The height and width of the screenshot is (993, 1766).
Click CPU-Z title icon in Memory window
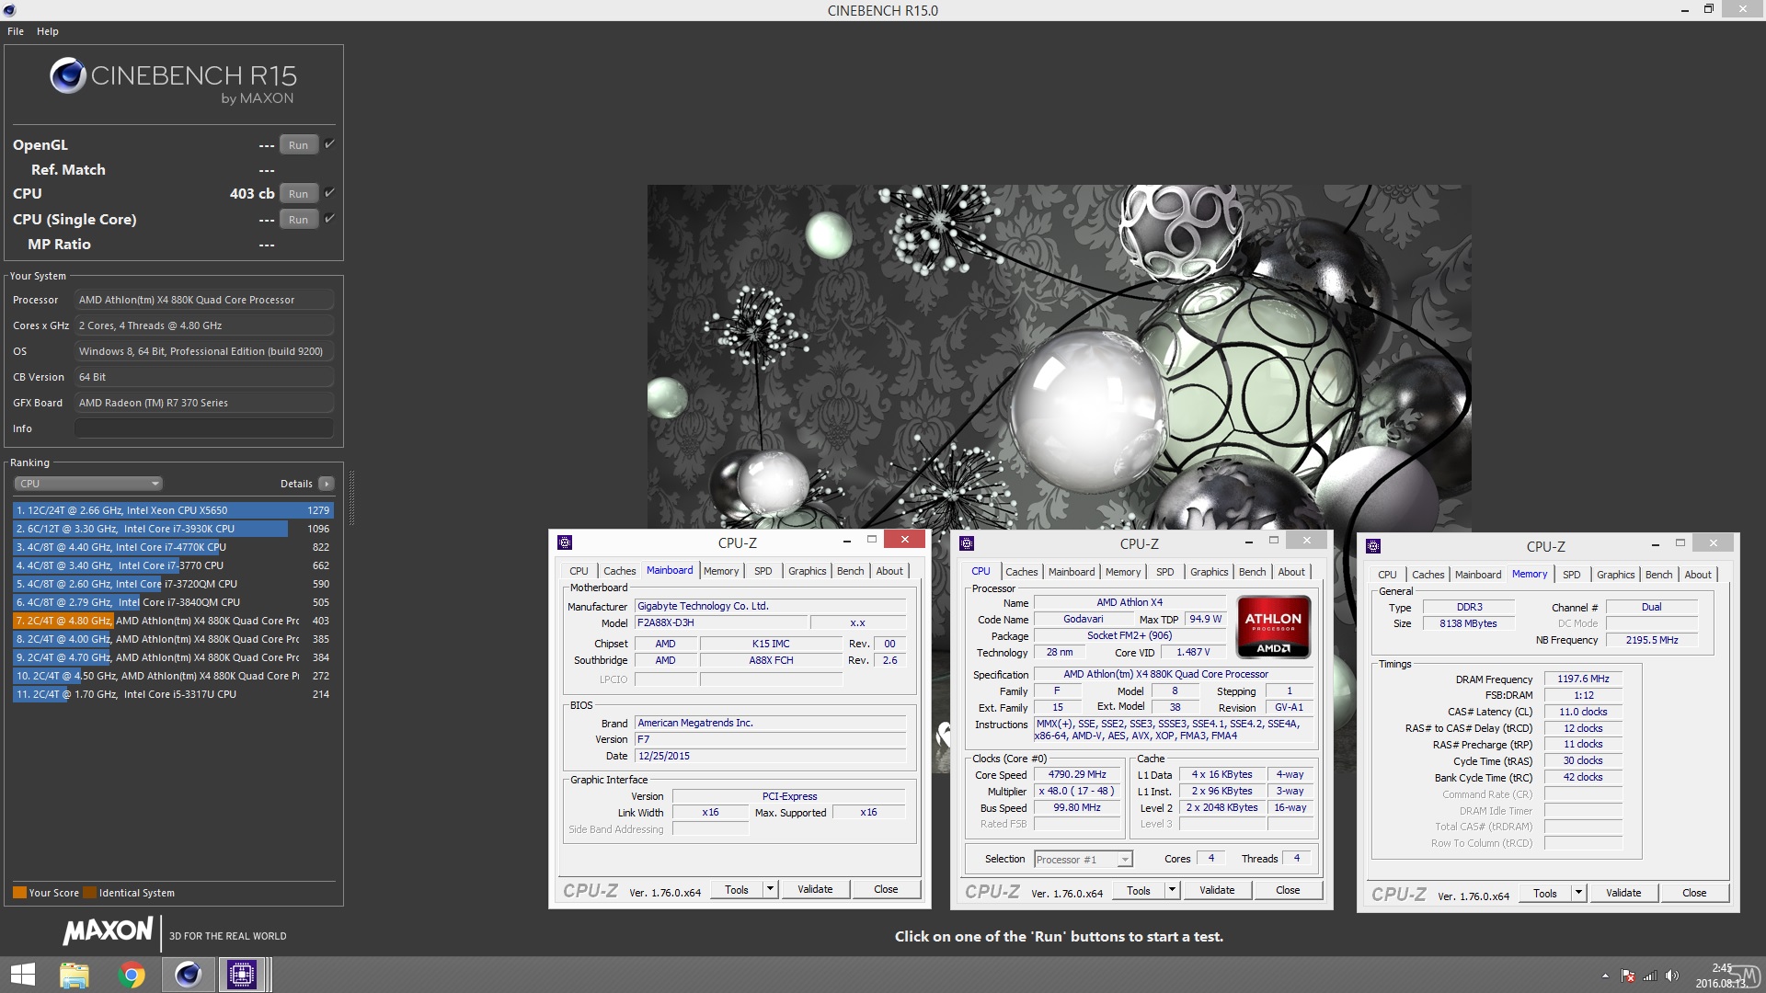[x=1373, y=546]
